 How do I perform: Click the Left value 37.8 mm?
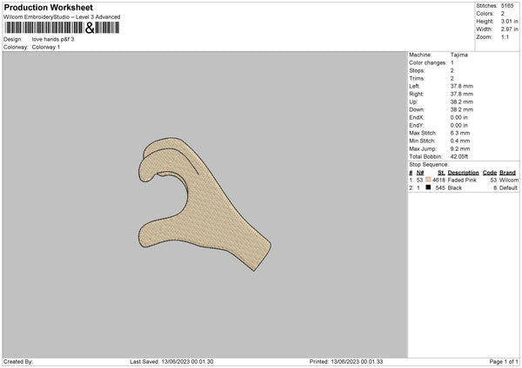[x=461, y=86]
